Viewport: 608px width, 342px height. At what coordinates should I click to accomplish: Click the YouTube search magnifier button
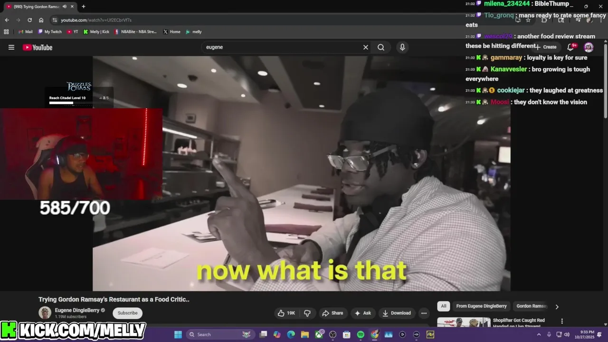pos(381,47)
